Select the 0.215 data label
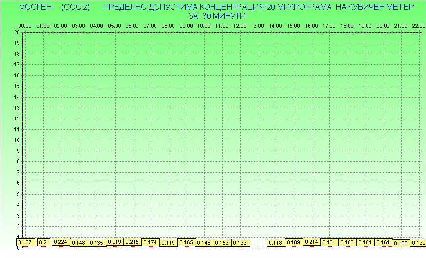The width and height of the screenshot is (426, 258). pos(132,242)
